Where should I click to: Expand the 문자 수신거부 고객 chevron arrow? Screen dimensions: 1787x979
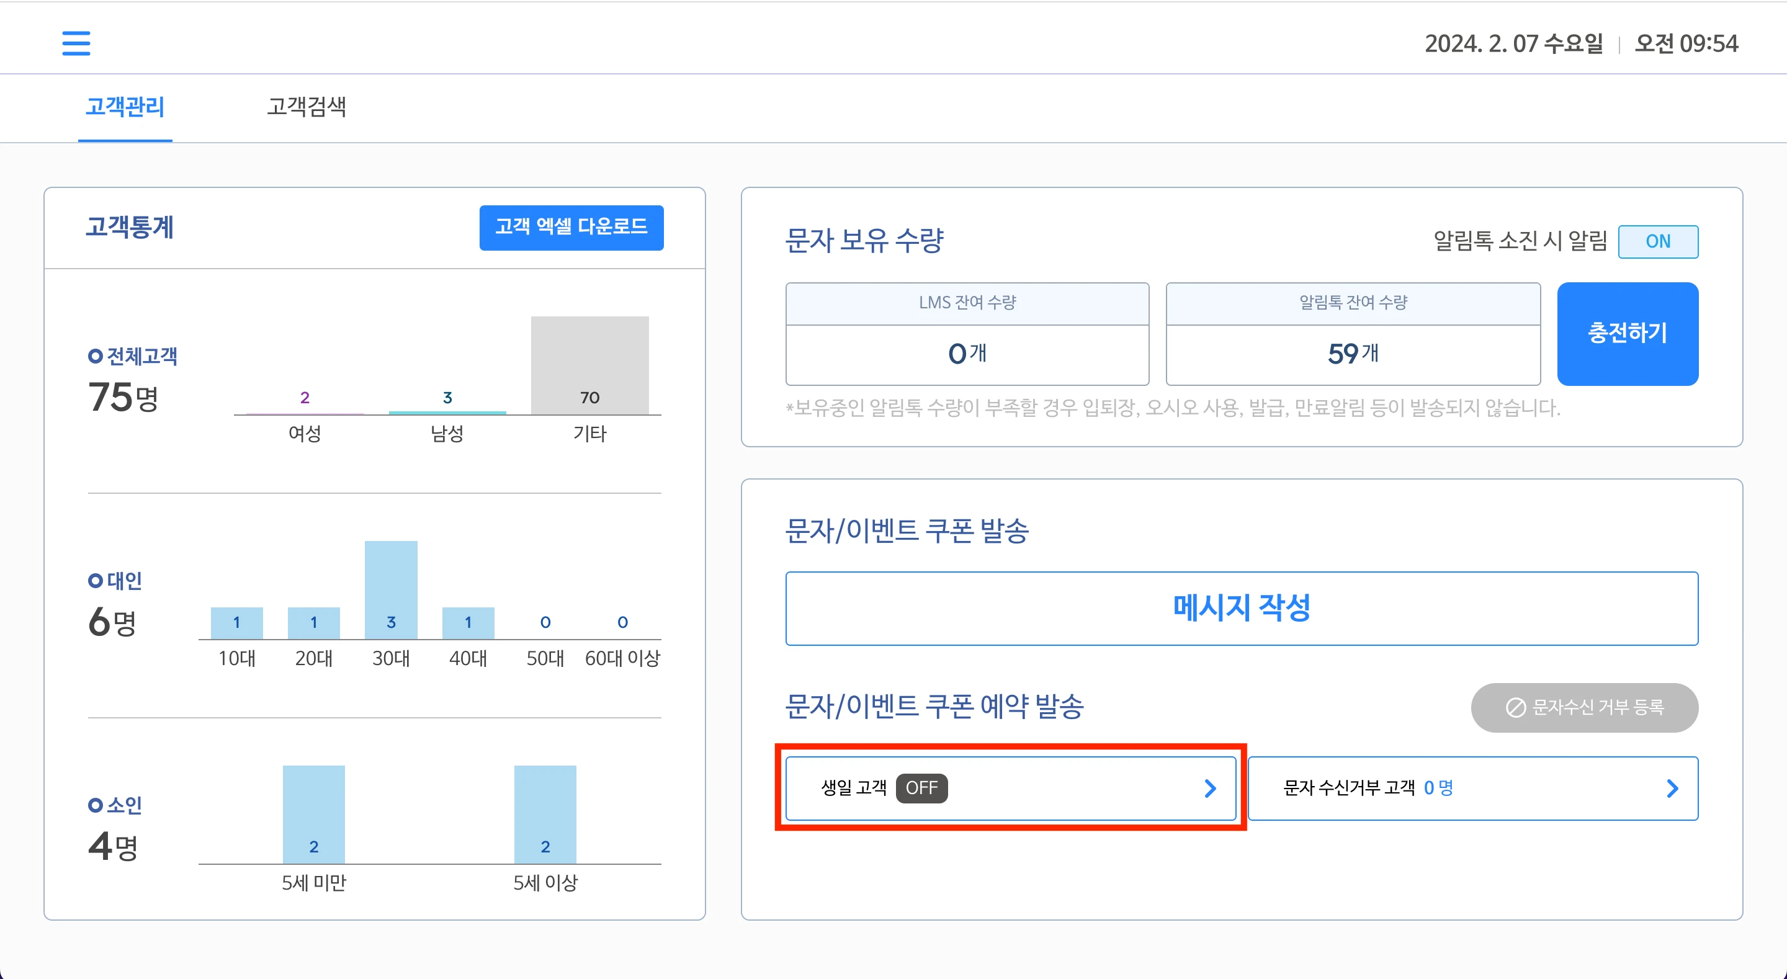click(x=1673, y=788)
